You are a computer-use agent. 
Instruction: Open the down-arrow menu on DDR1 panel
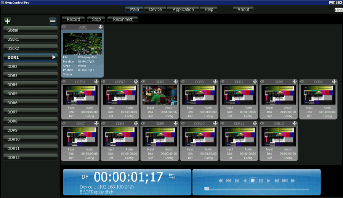click(101, 27)
